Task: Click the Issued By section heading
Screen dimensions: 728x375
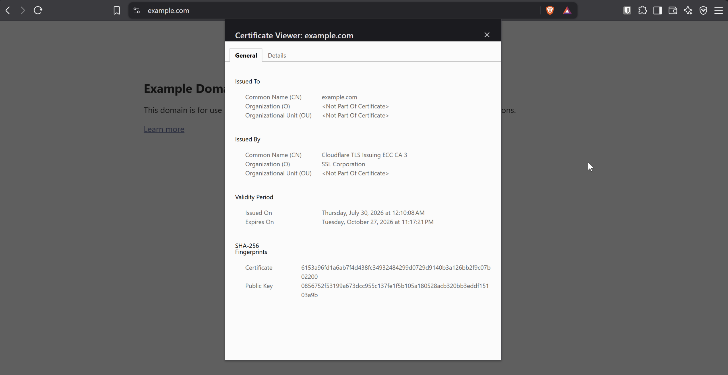Action: (248, 139)
